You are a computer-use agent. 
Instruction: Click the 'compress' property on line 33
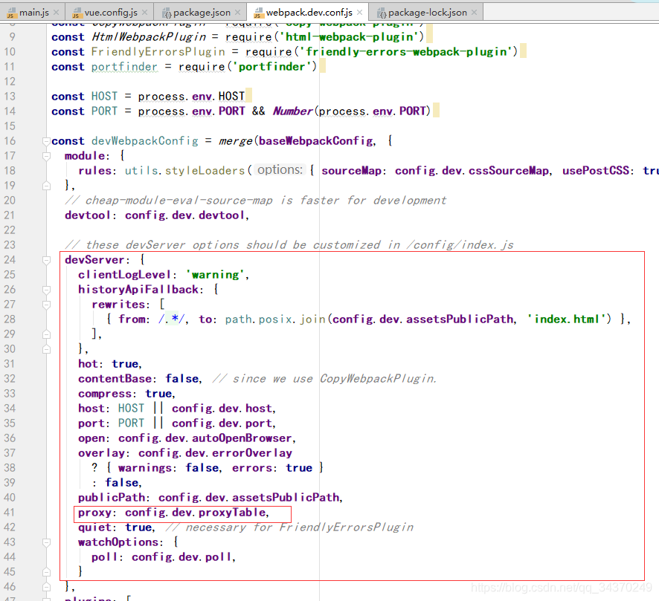point(105,394)
